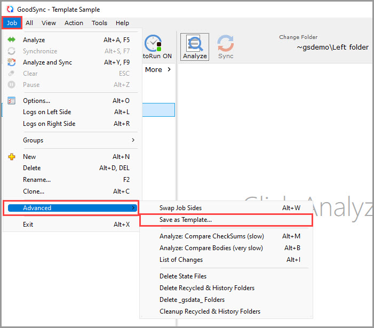This screenshot has height=328, width=374.
Task: Click the ~gsdemo\Left folder path
Action: click(332, 47)
